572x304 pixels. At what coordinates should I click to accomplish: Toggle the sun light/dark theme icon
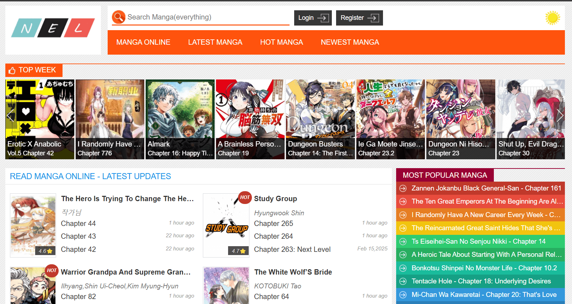(x=552, y=18)
